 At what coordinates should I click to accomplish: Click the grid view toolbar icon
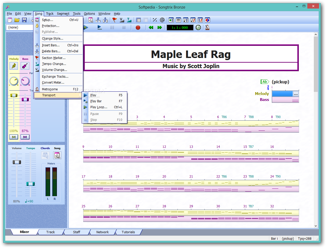pos(138,20)
